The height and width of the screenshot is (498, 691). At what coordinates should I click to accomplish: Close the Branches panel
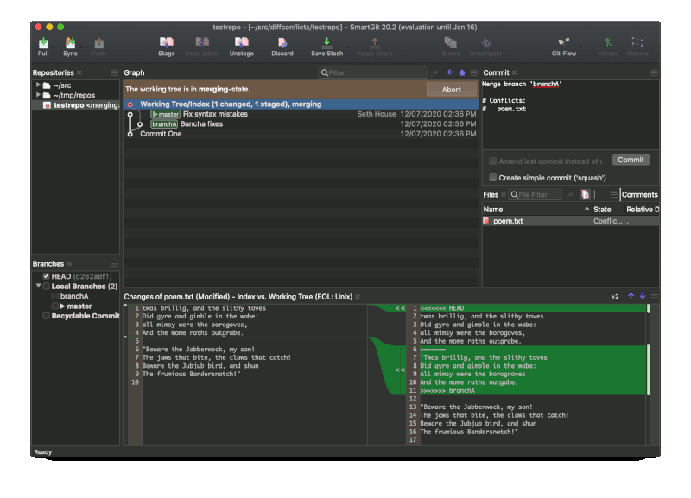point(69,264)
